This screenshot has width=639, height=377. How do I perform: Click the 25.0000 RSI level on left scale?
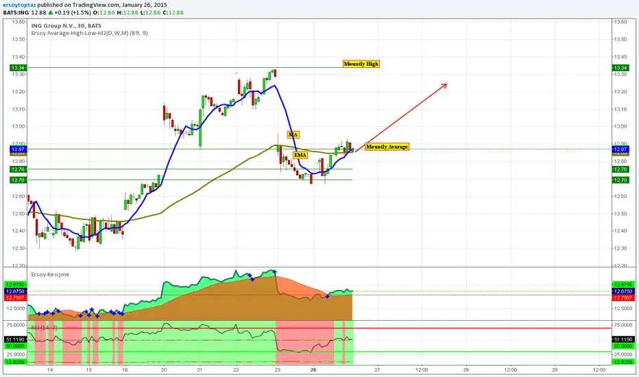[15, 354]
